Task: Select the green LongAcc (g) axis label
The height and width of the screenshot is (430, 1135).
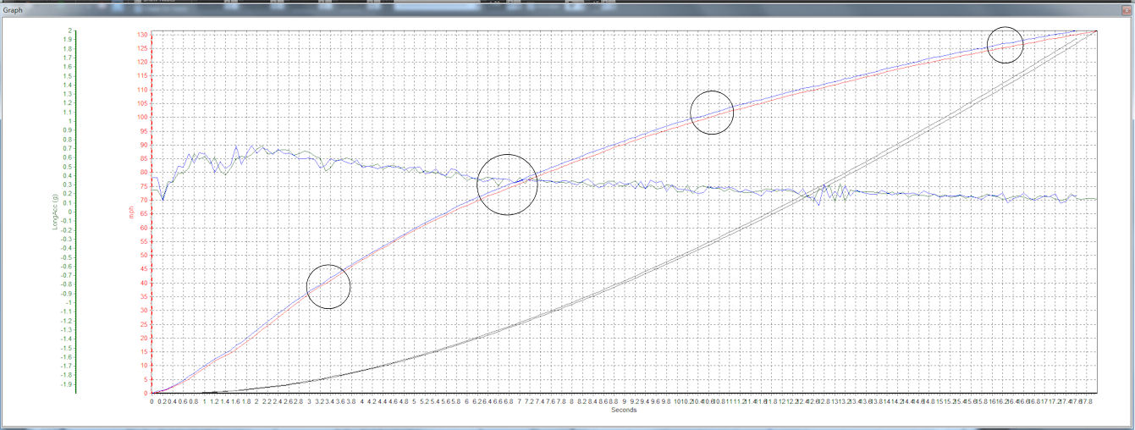Action: point(56,212)
